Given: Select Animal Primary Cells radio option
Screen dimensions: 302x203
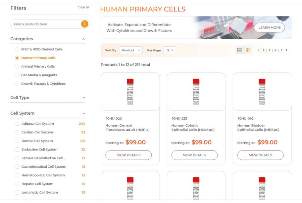Looking at the screenshot, I should click(17, 67).
